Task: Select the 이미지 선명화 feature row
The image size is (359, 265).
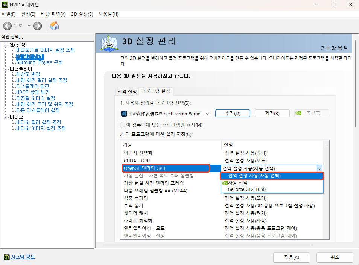Action: click(x=222, y=153)
